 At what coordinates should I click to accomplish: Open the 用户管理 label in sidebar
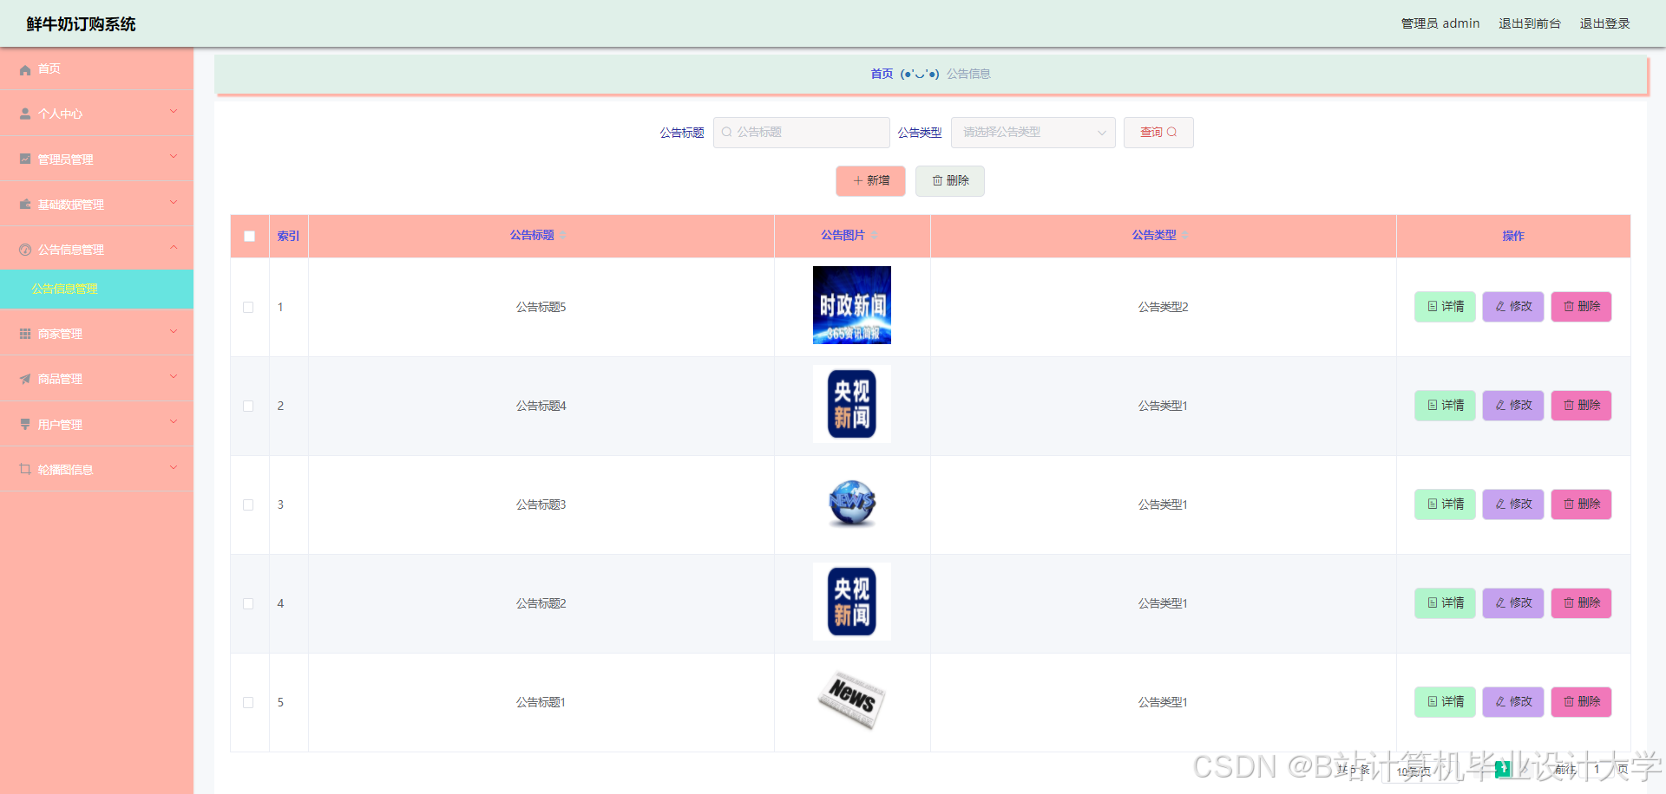(60, 425)
